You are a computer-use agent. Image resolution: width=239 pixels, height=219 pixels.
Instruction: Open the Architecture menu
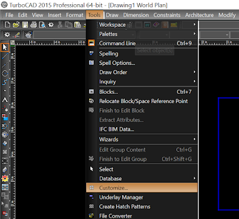200,15
